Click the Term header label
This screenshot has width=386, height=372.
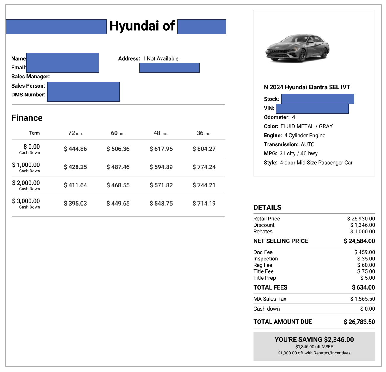[x=34, y=133]
